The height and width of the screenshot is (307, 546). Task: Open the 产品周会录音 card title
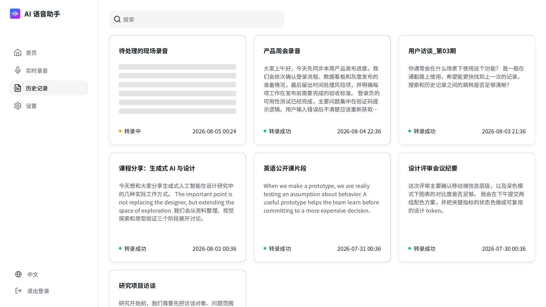[x=282, y=51]
